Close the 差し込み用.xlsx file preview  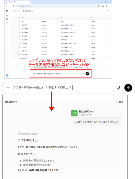click(13, 11)
